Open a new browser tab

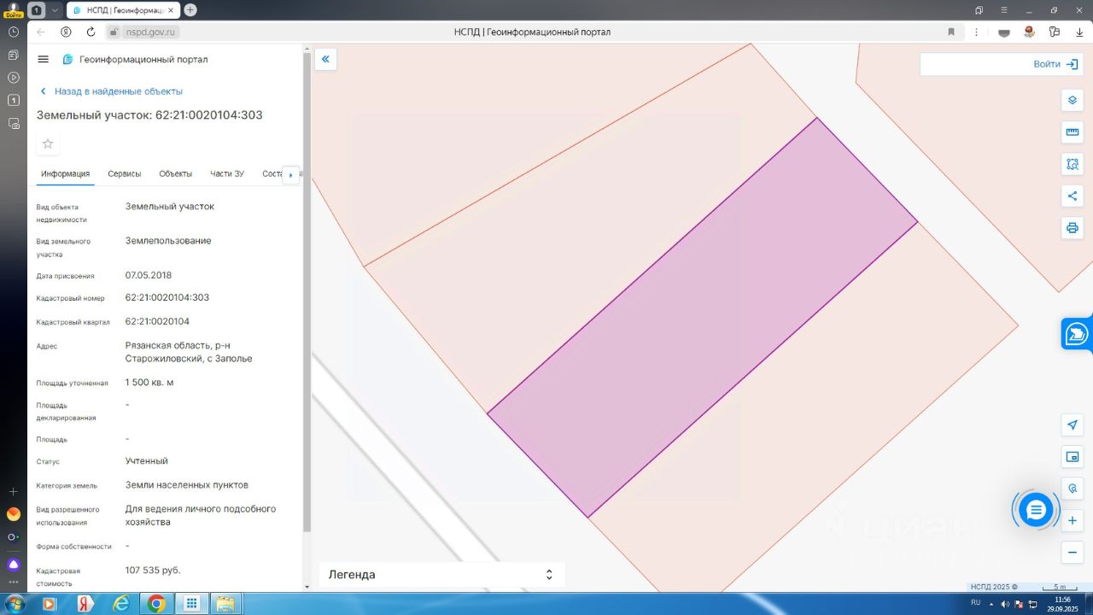(x=190, y=10)
